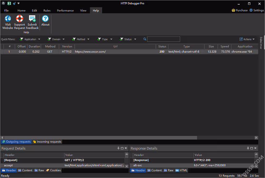Select the Request Details Raw tab
The width and height of the screenshot is (265, 178).
[x=39, y=170]
